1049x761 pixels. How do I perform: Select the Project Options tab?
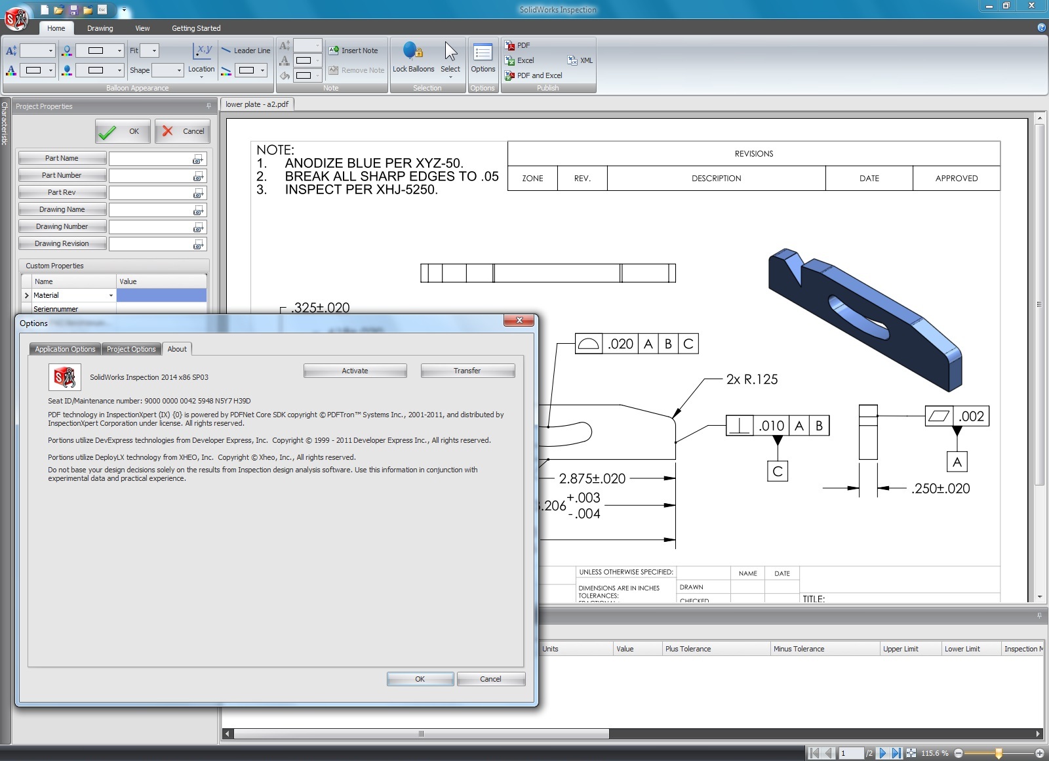(x=131, y=349)
